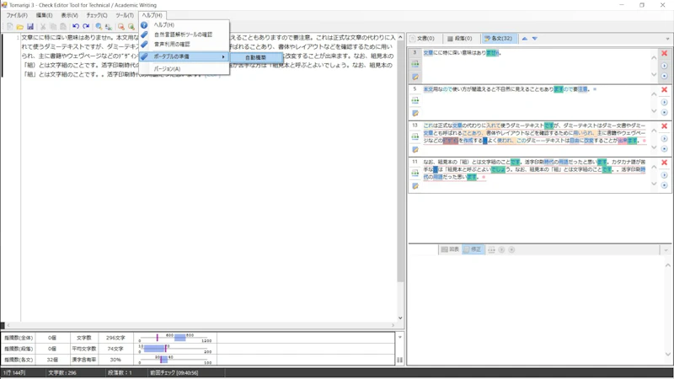Choose バージョン(A) from the Help menu
The width and height of the screenshot is (674, 379).
tap(167, 69)
